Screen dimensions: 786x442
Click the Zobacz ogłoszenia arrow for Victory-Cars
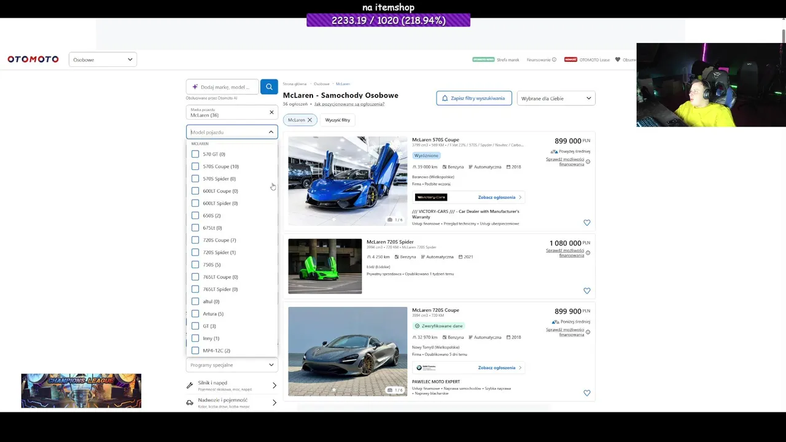[x=520, y=198]
